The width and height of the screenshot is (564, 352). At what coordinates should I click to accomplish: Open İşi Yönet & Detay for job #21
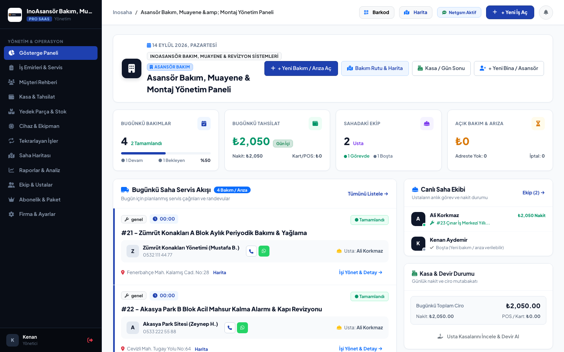tap(361, 273)
